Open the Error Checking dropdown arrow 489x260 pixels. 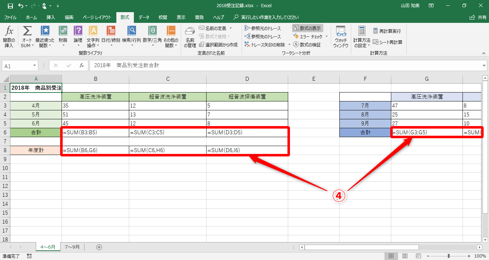[x=326, y=36]
